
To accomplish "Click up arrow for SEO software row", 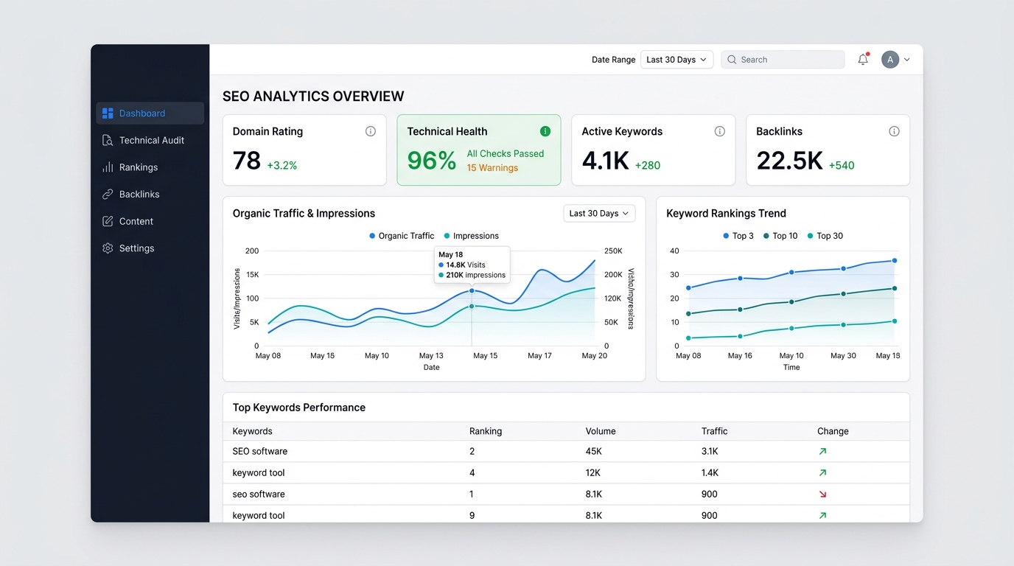I will coord(822,452).
